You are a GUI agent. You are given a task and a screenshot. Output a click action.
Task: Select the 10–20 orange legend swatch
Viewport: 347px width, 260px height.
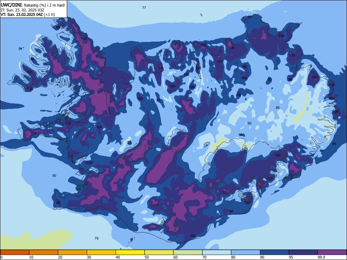[44, 252]
